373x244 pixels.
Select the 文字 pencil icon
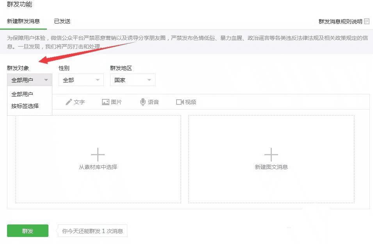pyautogui.click(x=68, y=102)
